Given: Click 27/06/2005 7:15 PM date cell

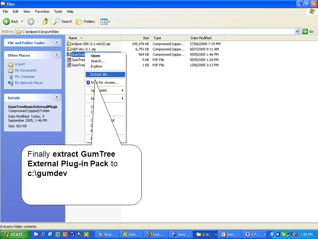Looking at the screenshot, I should [x=205, y=44].
